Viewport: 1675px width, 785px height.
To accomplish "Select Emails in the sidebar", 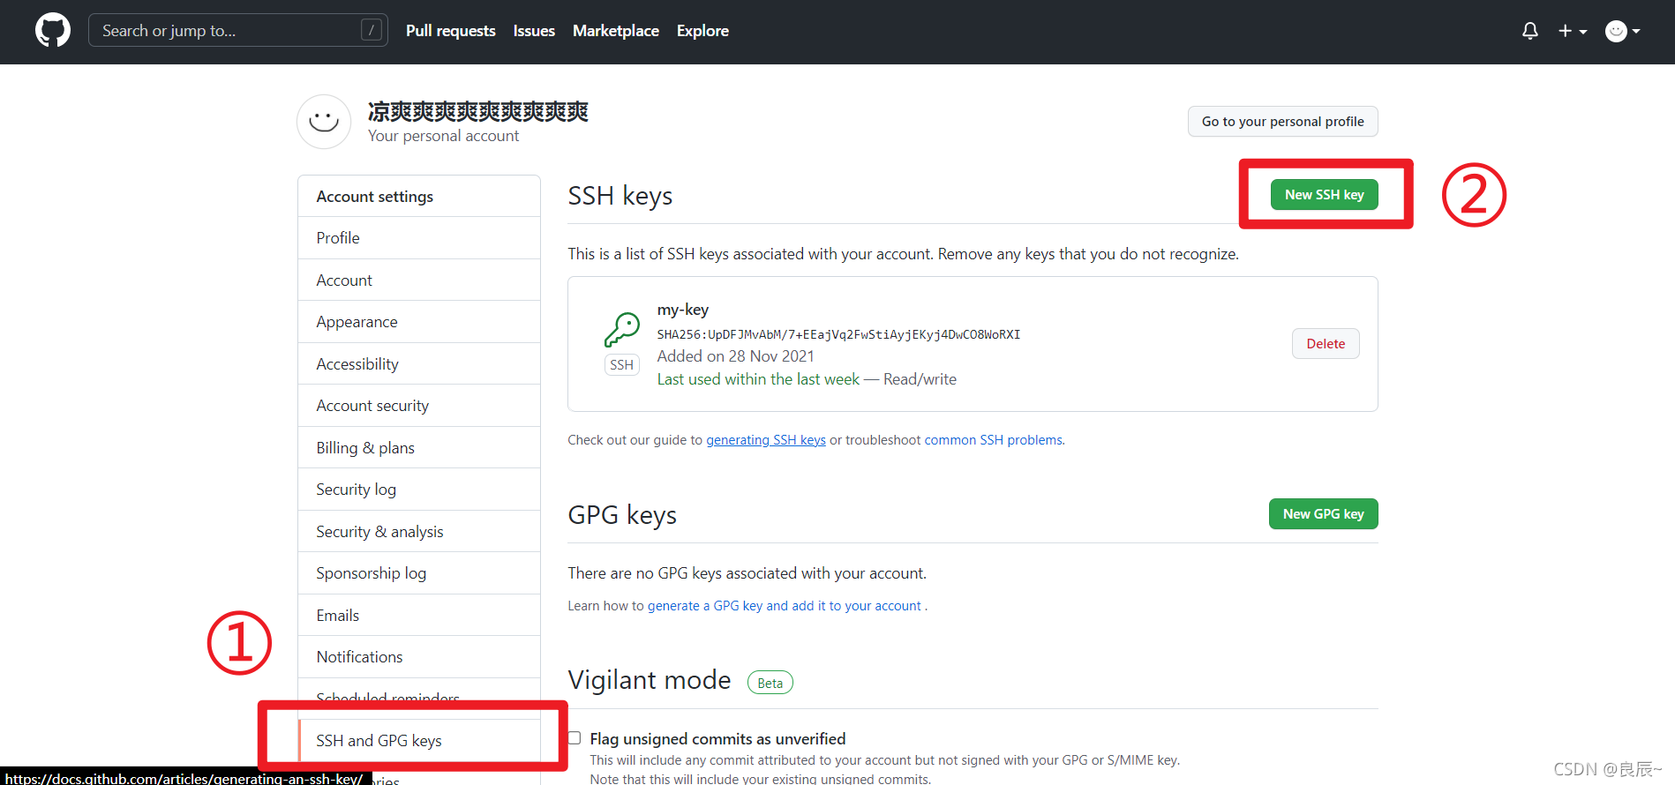I will (419, 616).
